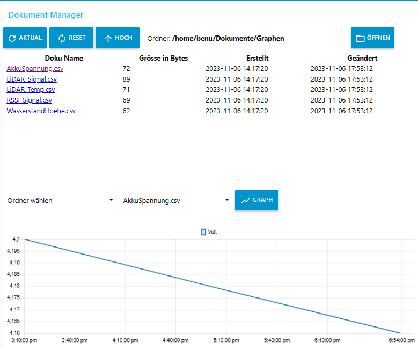The image size is (418, 349).
Task: Click the 'Dokument Manager' title
Action: click(x=46, y=15)
